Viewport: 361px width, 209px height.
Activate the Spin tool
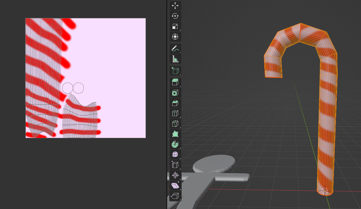tap(175, 144)
